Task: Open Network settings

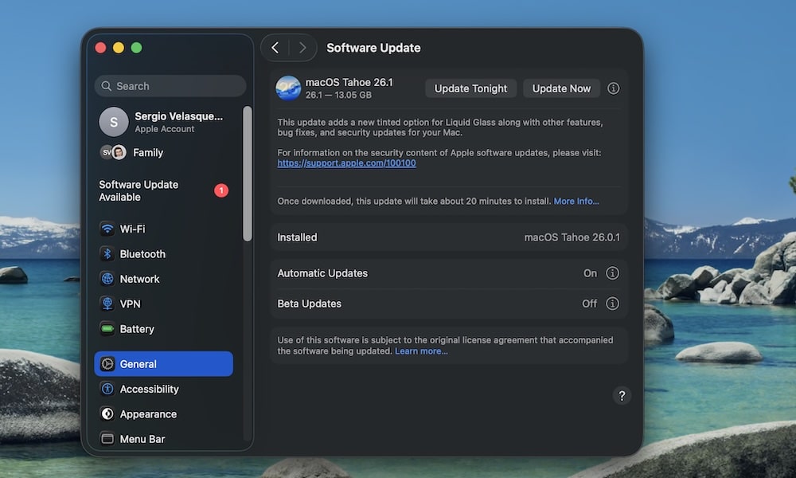Action: click(139, 278)
